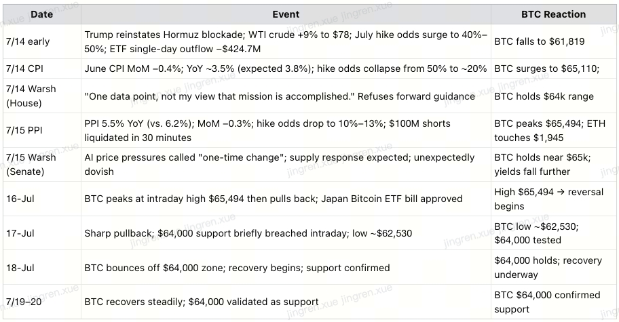Image resolution: width=619 pixels, height=322 pixels.
Task: Click the "One data point" quote cell
Action: pos(286,96)
